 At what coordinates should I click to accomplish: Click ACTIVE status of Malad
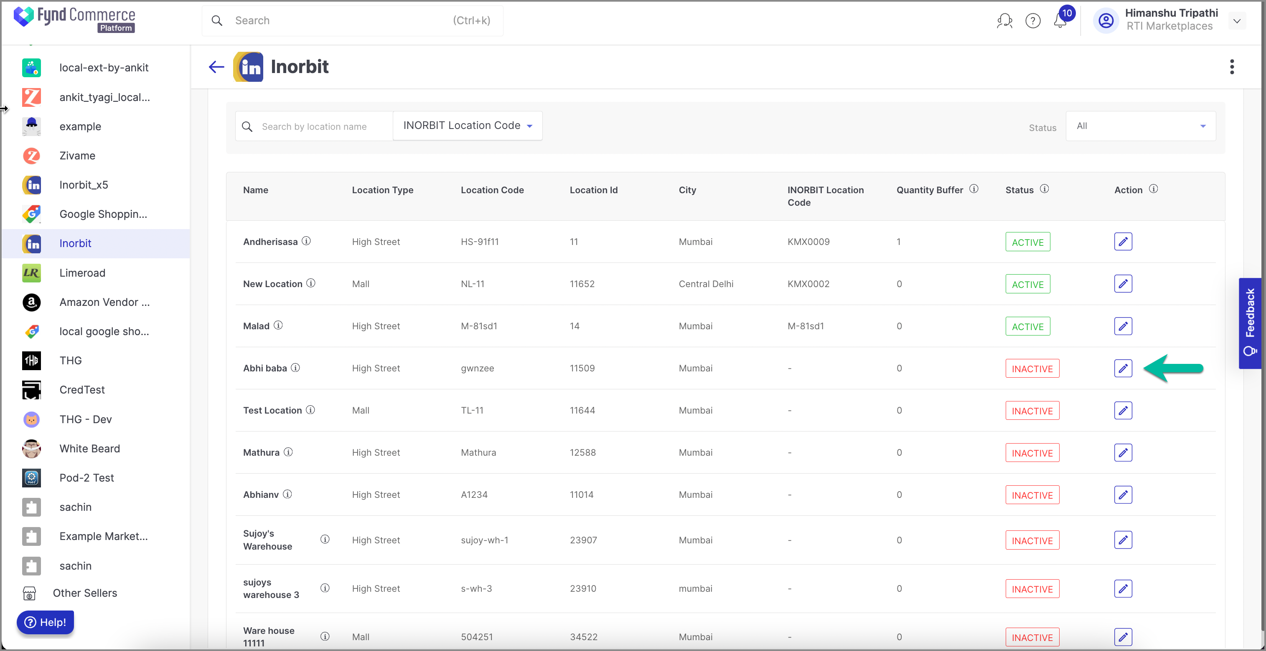pos(1028,326)
